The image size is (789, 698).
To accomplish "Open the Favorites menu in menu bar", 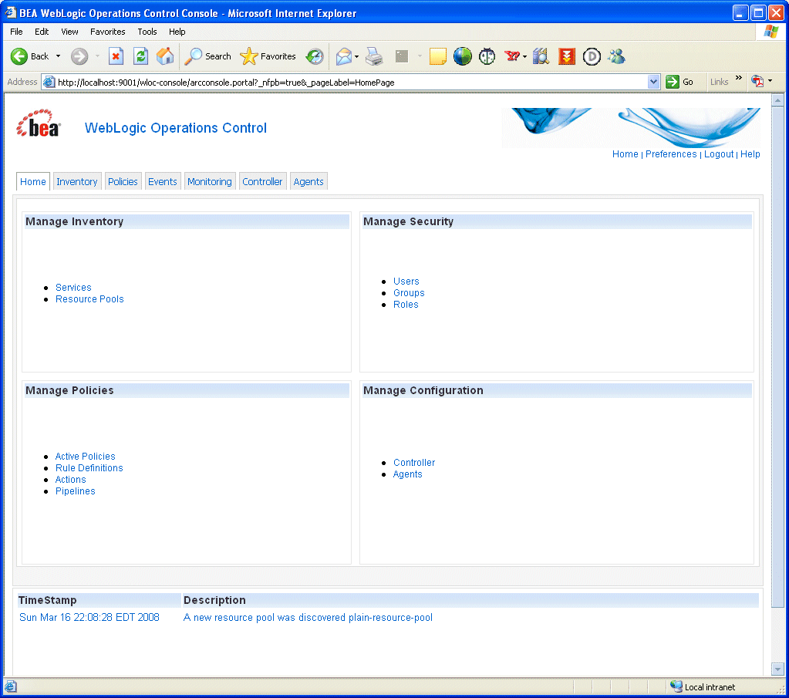I will [108, 32].
